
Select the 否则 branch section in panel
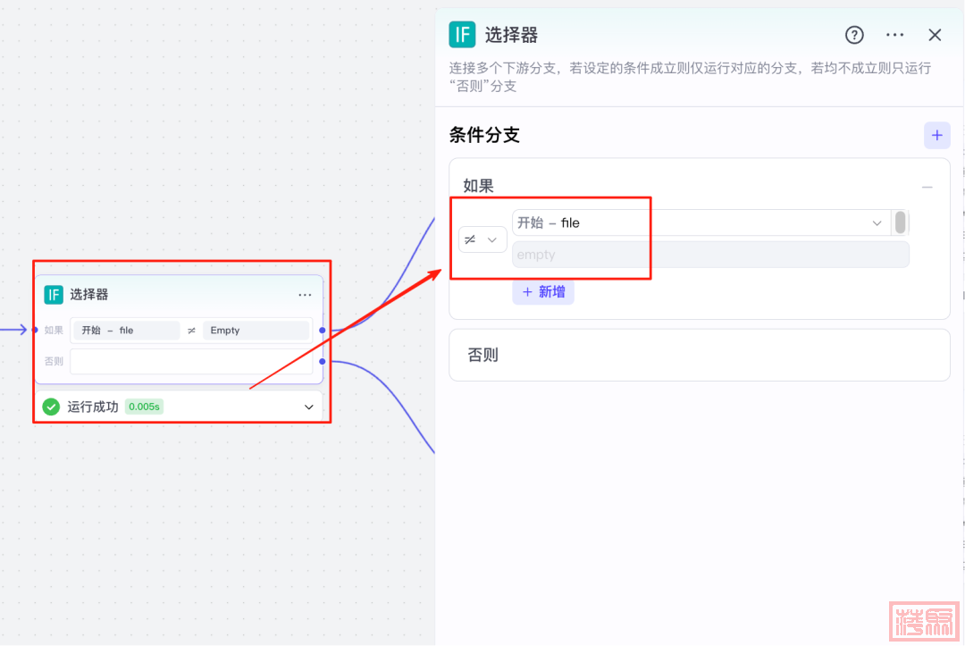coord(698,355)
